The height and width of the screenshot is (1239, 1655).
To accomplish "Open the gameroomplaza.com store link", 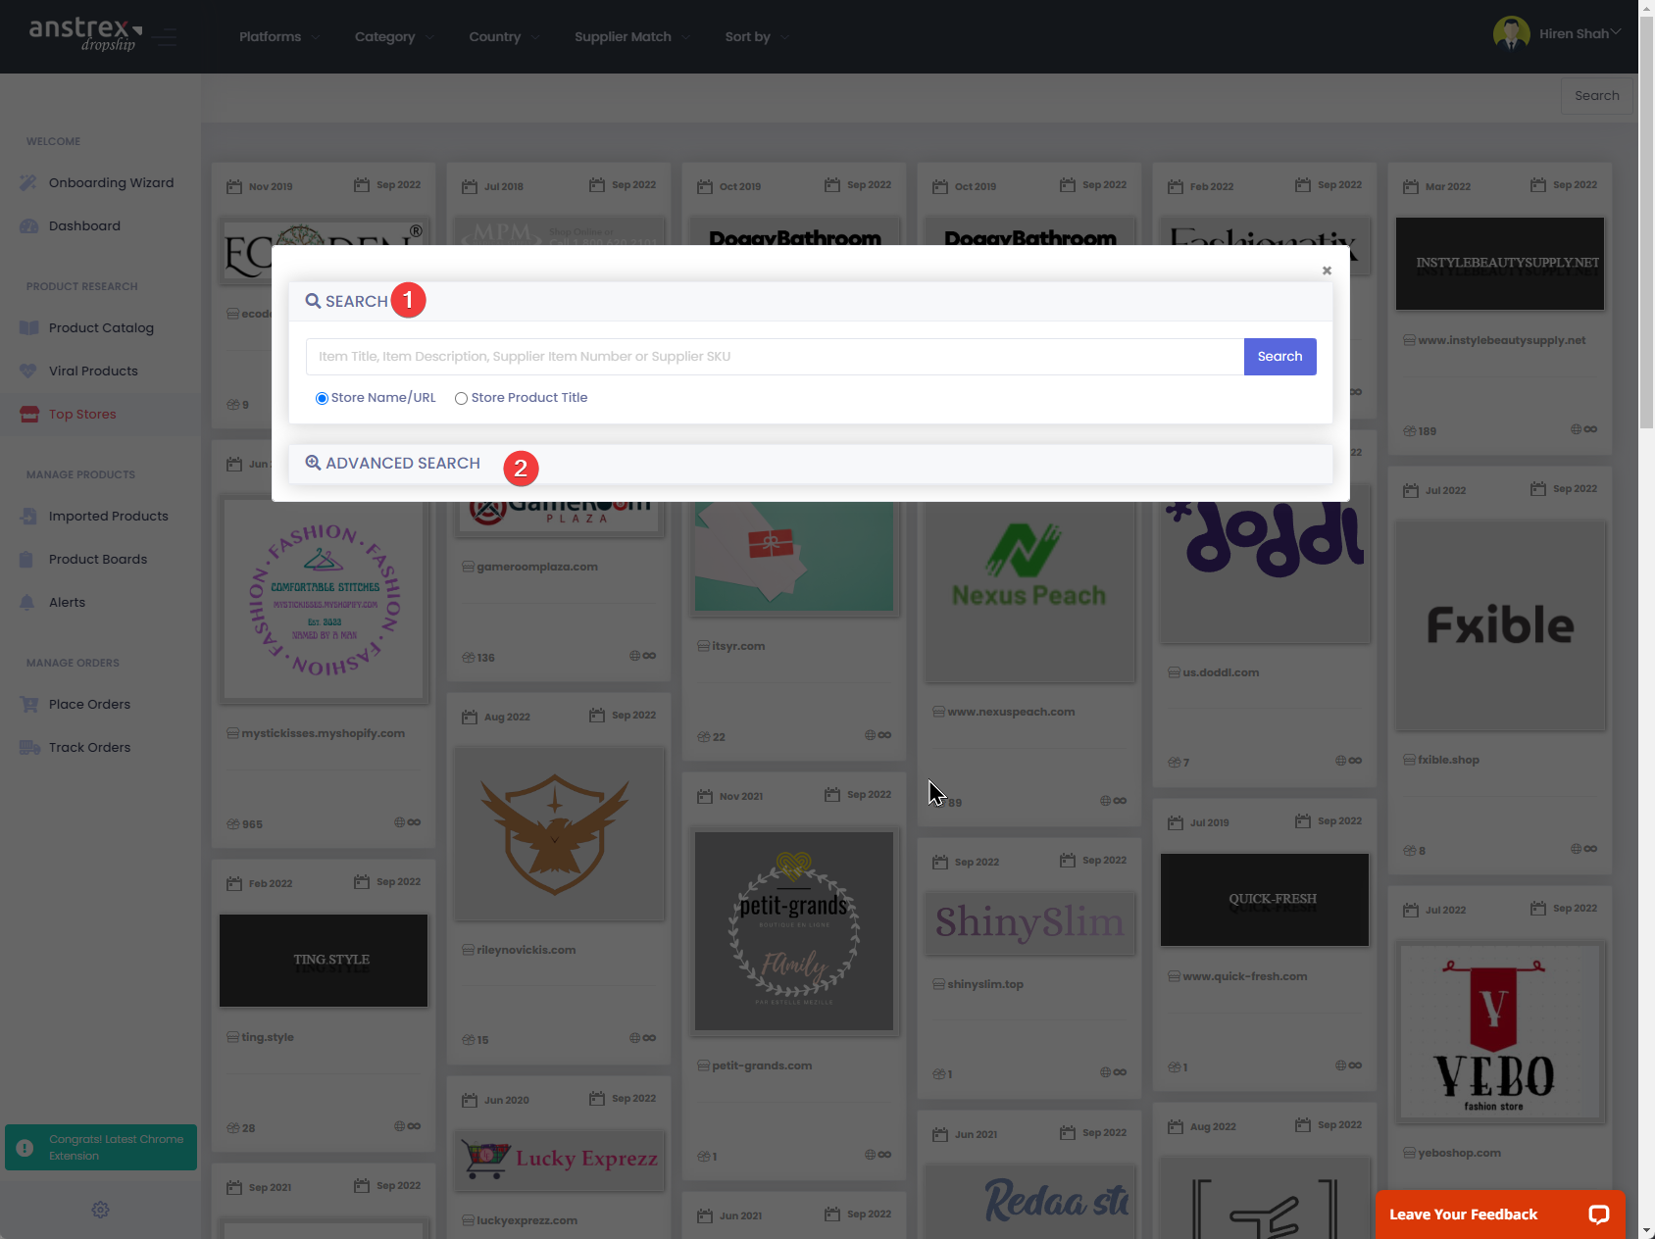I will click(537, 568).
